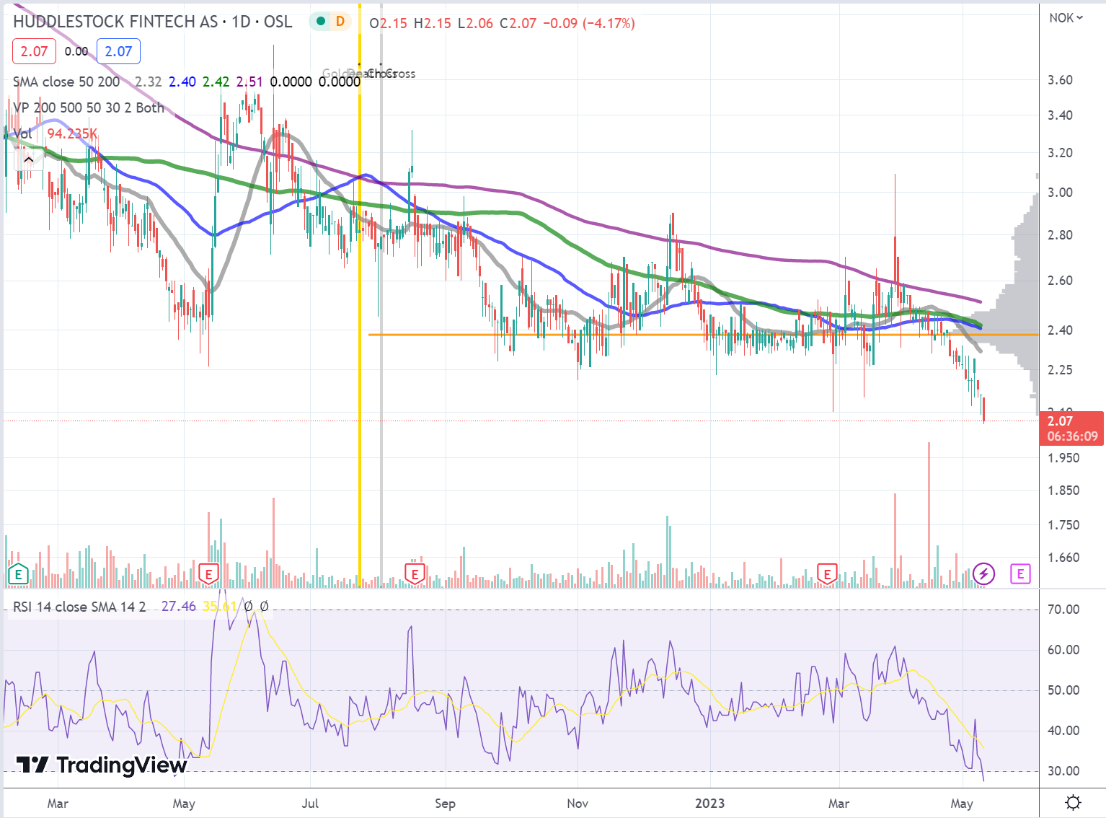
Task: Click 3.60 on the price axis
Action: pos(1060,80)
